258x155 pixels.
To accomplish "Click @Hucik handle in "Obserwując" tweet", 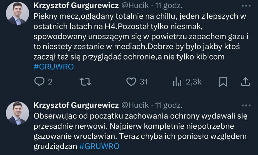I will click(x=135, y=105).
